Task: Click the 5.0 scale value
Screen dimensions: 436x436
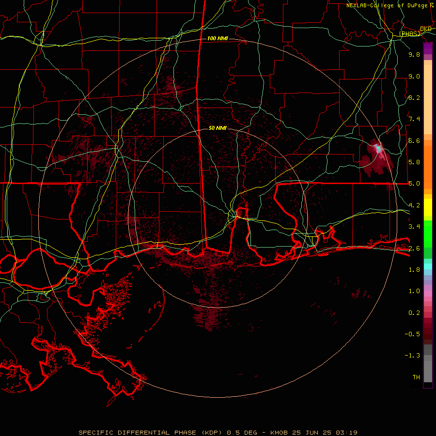Action: click(414, 184)
